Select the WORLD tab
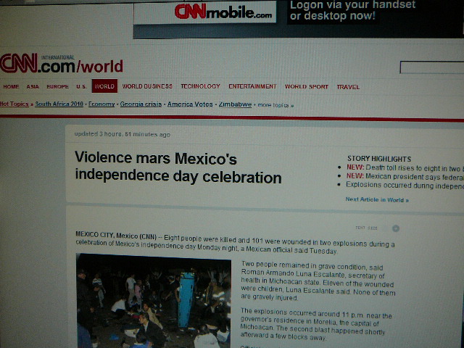464x348 pixels. pos(104,86)
